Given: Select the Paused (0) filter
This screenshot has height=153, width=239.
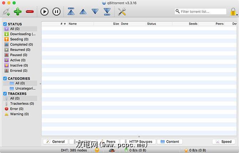Looking at the screenshot, I should tap(20, 55).
